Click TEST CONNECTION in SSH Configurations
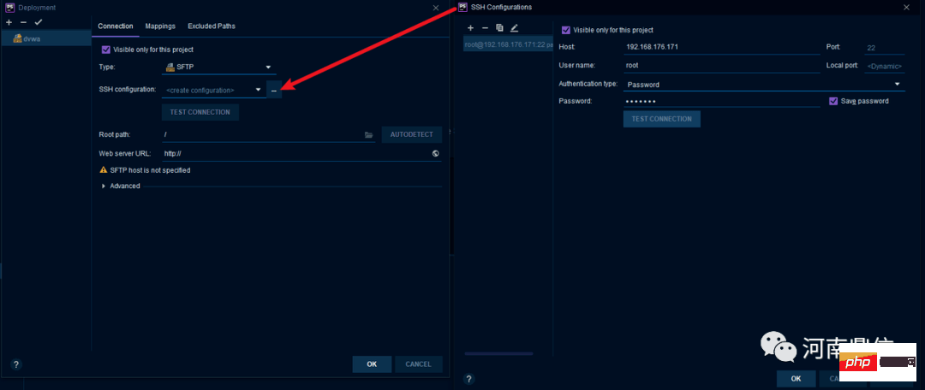Viewport: 925px width, 390px height. 661,119
